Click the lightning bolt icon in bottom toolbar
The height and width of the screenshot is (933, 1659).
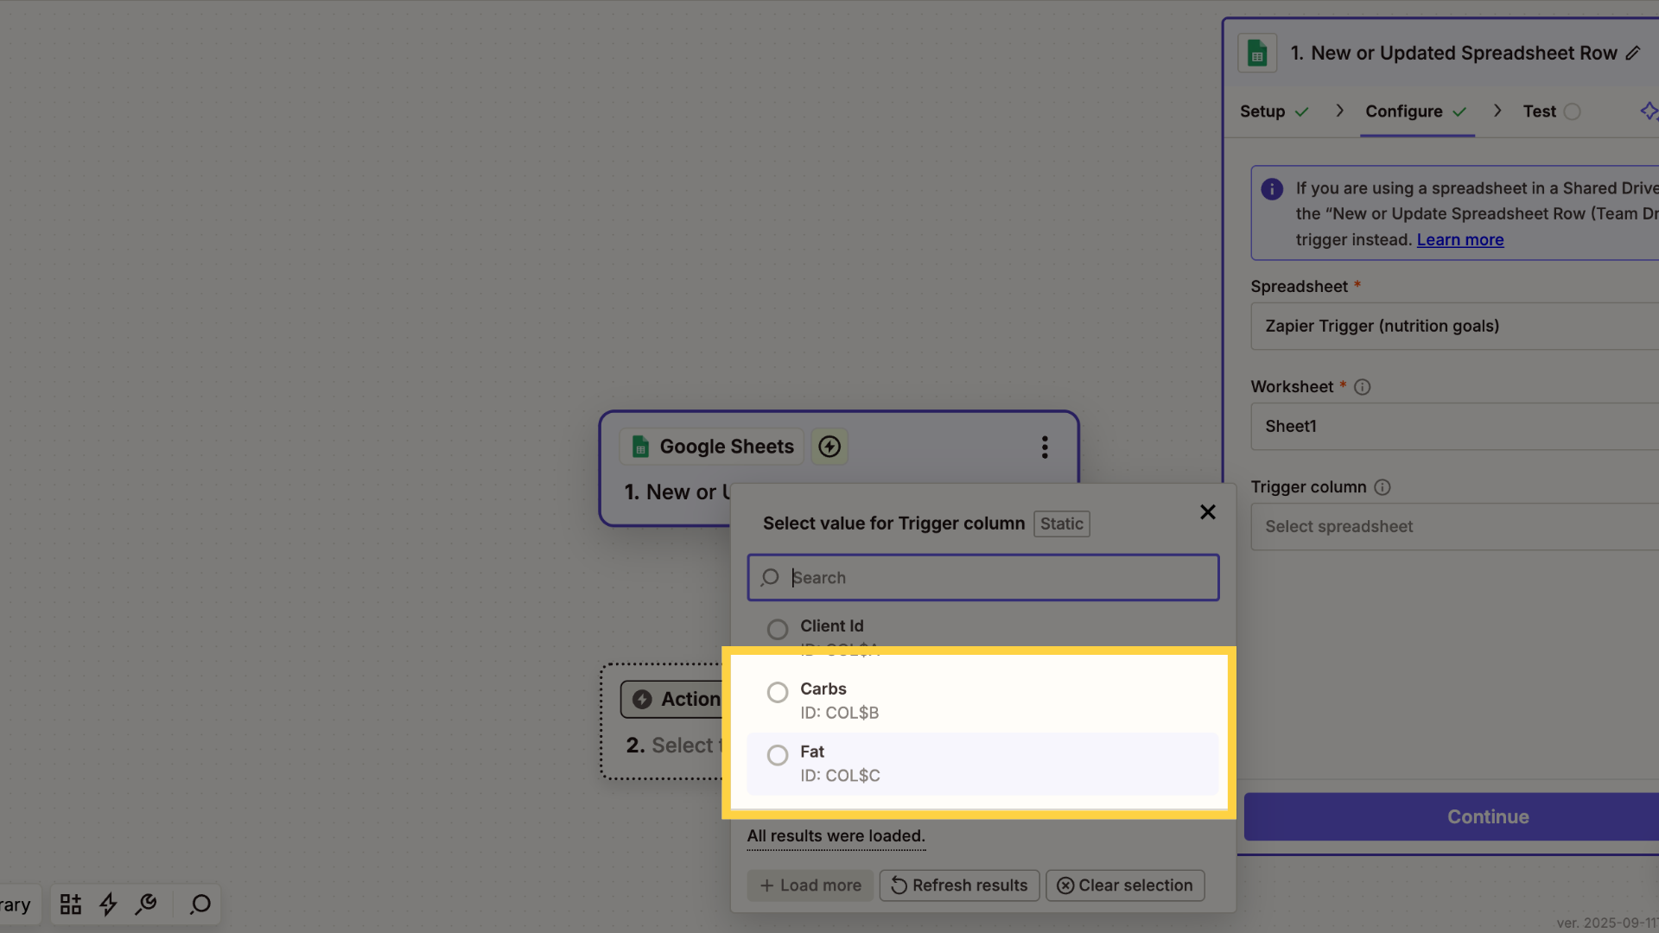(108, 904)
